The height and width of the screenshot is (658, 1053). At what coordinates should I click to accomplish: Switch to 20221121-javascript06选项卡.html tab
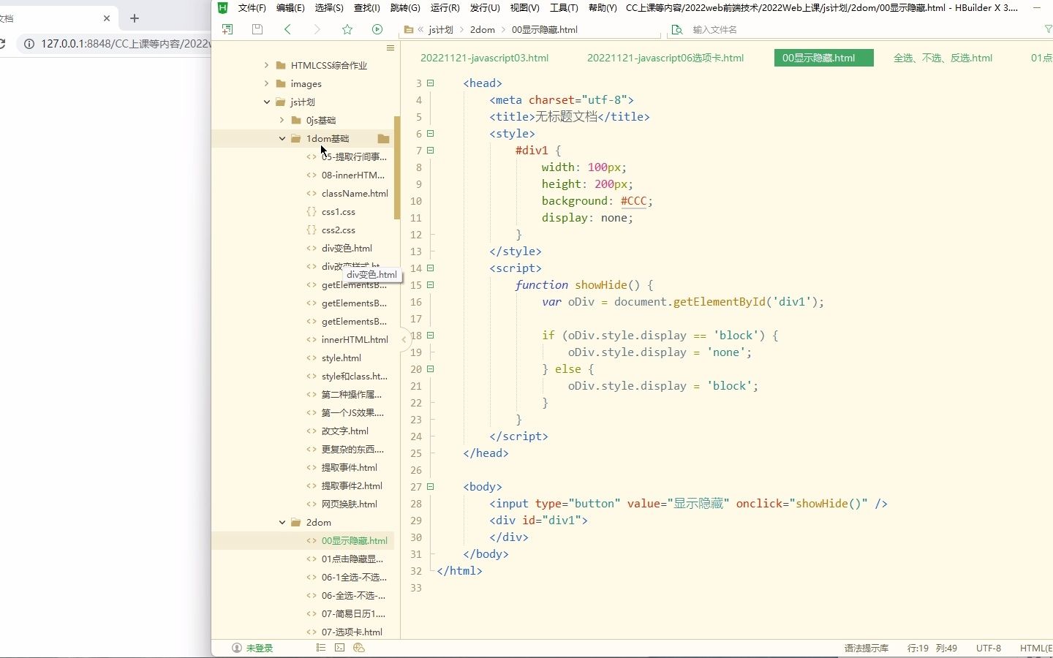(x=665, y=58)
